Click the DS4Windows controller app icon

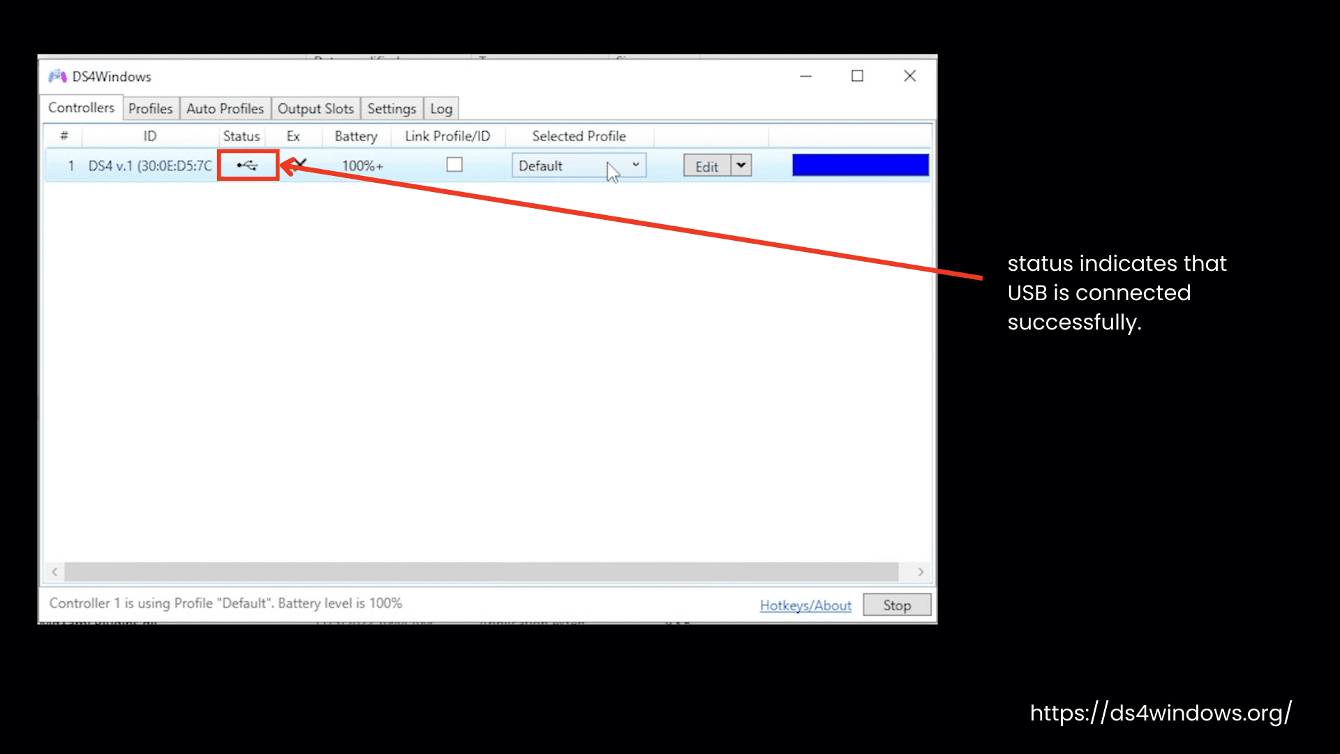pos(57,76)
